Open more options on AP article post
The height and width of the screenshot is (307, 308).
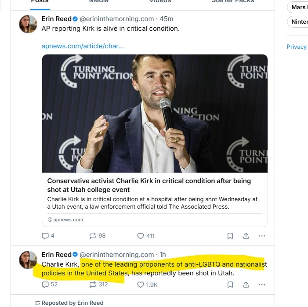(262, 236)
